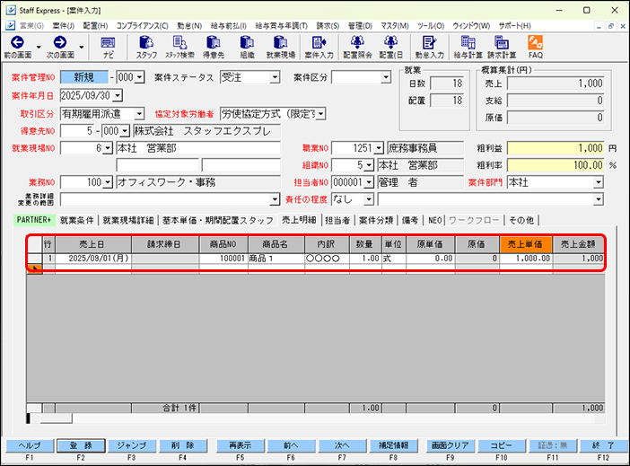Click the ジャンプ F3 button

132,445
